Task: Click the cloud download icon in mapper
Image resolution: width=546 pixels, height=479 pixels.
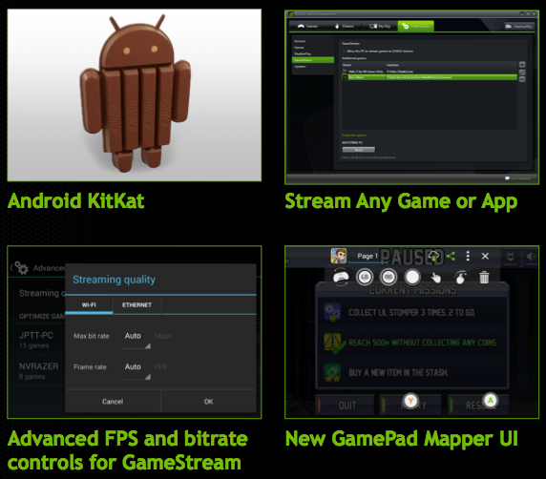Action: [x=433, y=257]
